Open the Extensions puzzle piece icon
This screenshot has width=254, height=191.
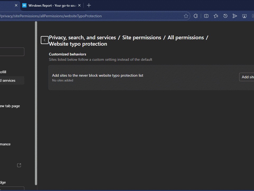(x=196, y=16)
